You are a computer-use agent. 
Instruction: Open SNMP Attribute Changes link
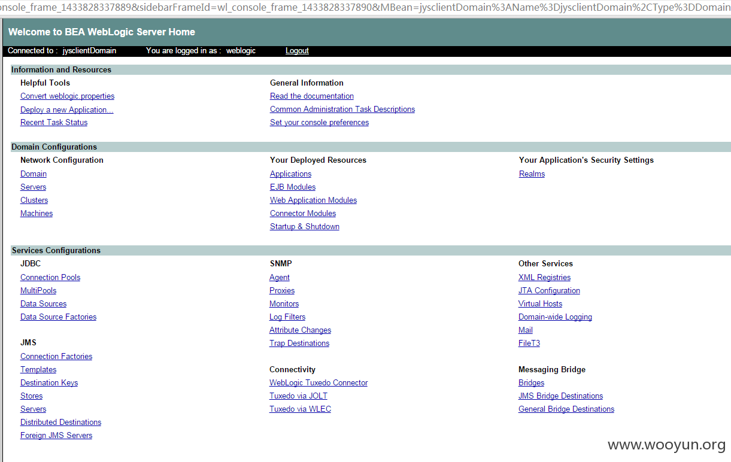click(300, 330)
